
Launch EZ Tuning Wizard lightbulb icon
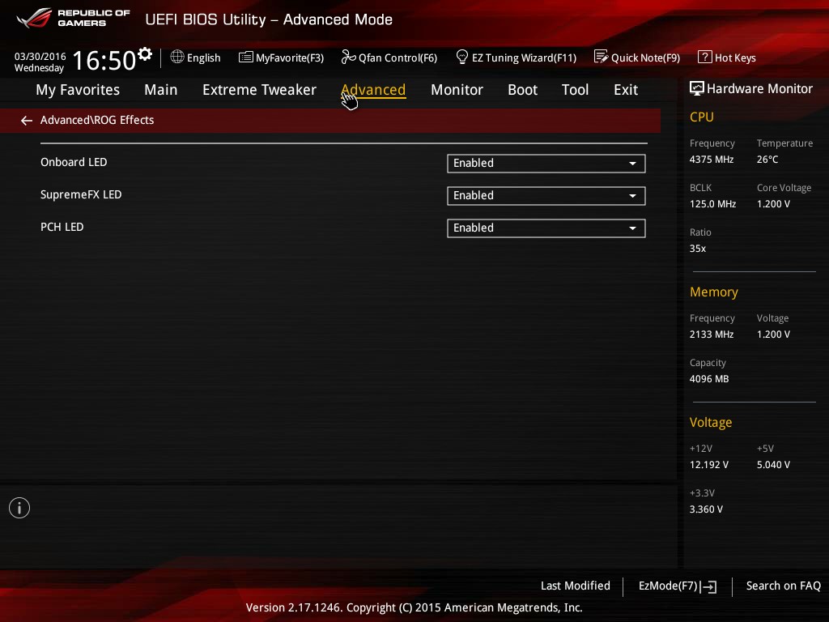pos(462,57)
